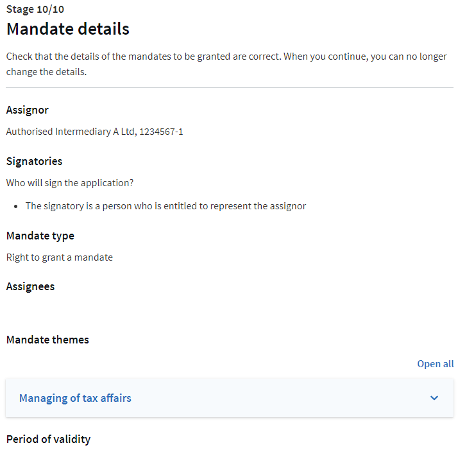Viewport: 458px width, 459px height.
Task: Click the Assignees section heading
Action: pyautogui.click(x=30, y=286)
